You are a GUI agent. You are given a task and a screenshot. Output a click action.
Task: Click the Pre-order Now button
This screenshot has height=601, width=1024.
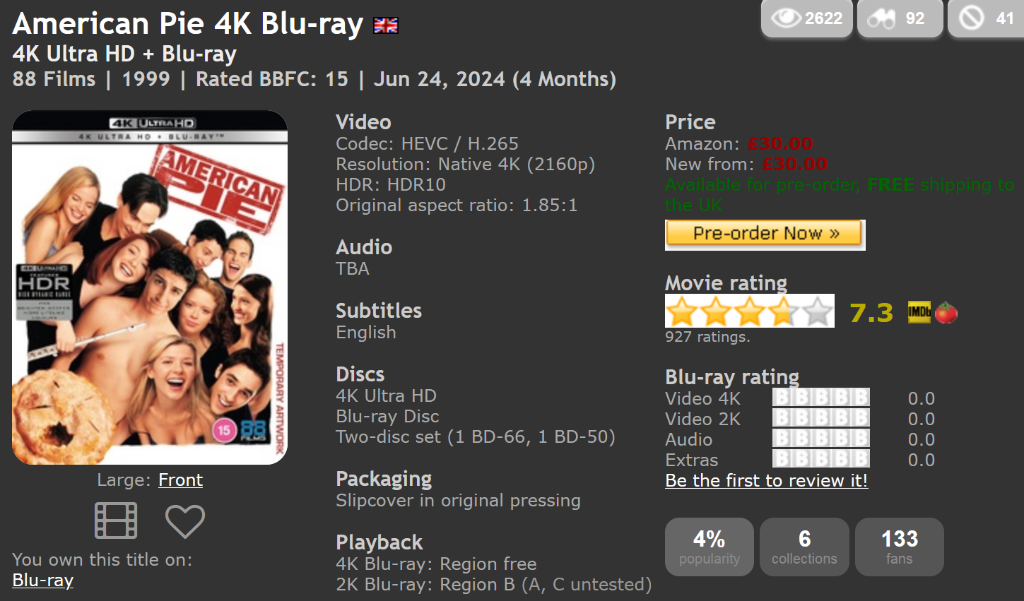click(765, 234)
